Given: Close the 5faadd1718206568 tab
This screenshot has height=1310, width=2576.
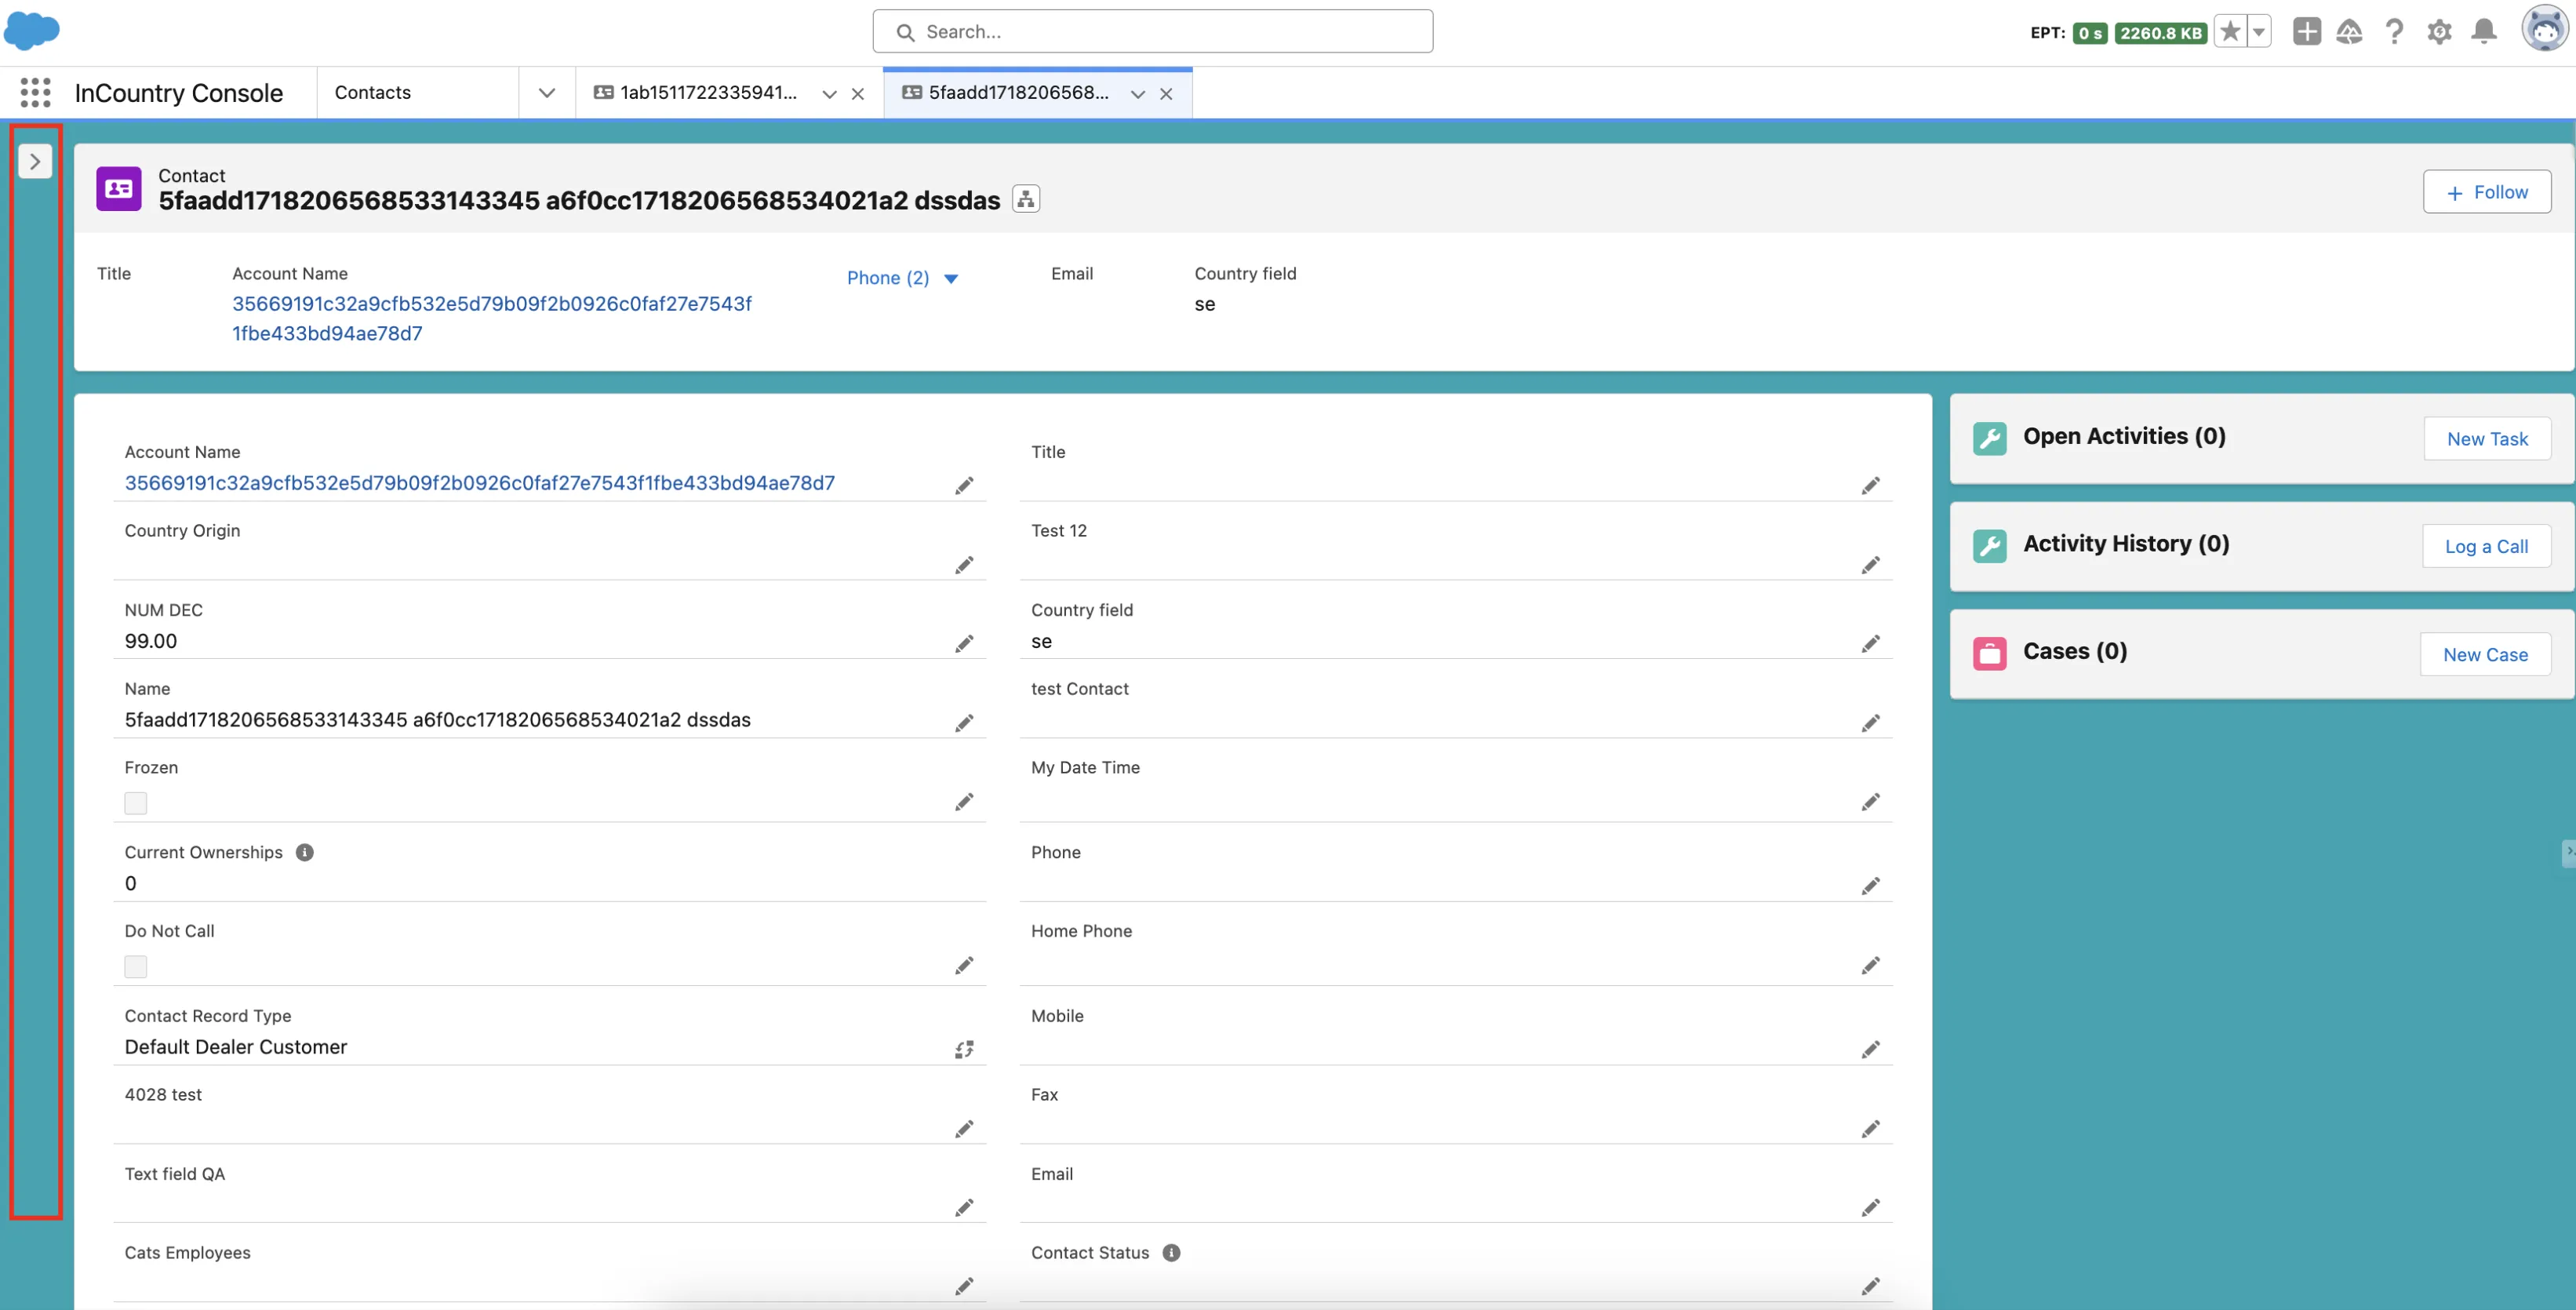Looking at the screenshot, I should [x=1166, y=94].
